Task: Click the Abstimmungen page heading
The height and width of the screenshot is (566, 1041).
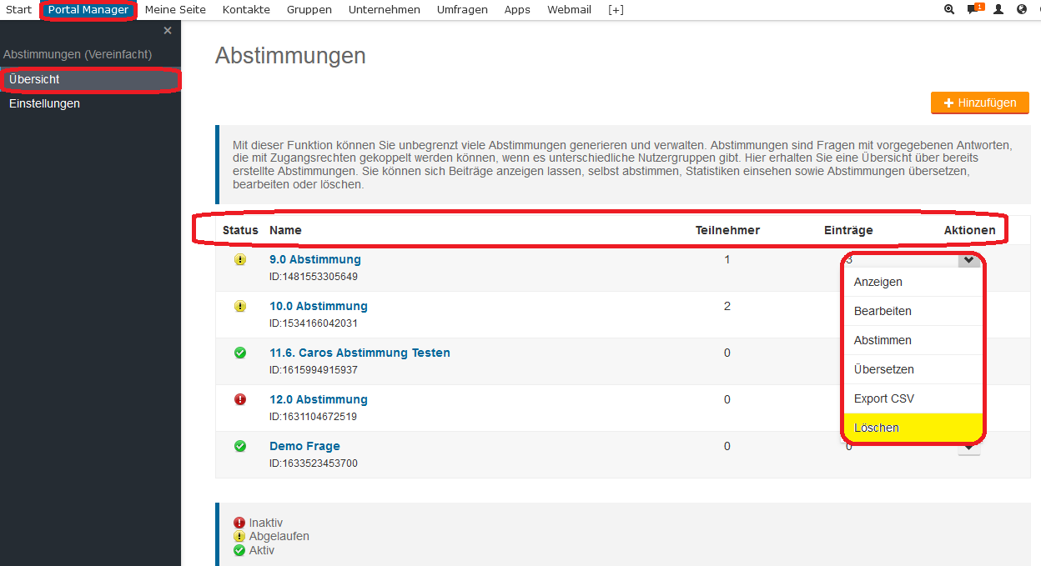Action: pyautogui.click(x=290, y=56)
